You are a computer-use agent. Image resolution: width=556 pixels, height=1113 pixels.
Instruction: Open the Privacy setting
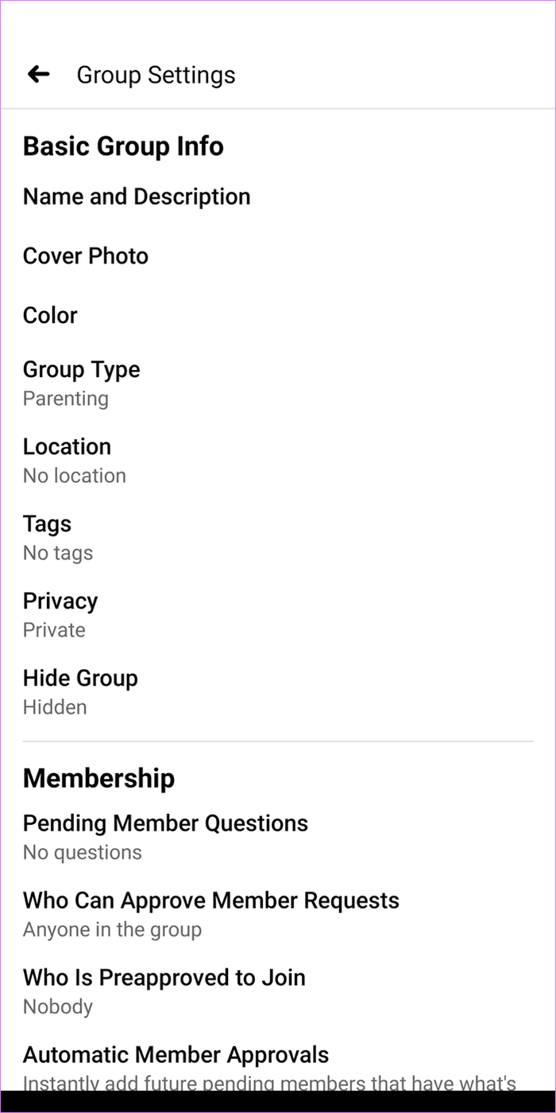tap(278, 614)
